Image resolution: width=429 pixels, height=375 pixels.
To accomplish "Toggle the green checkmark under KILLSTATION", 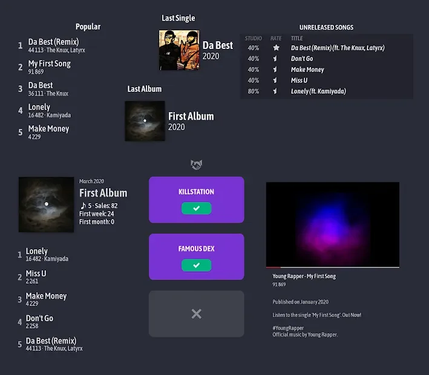I will pyautogui.click(x=196, y=208).
